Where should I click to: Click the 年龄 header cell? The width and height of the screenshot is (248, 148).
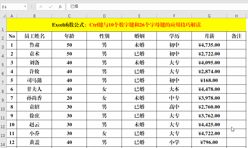coord(69,36)
